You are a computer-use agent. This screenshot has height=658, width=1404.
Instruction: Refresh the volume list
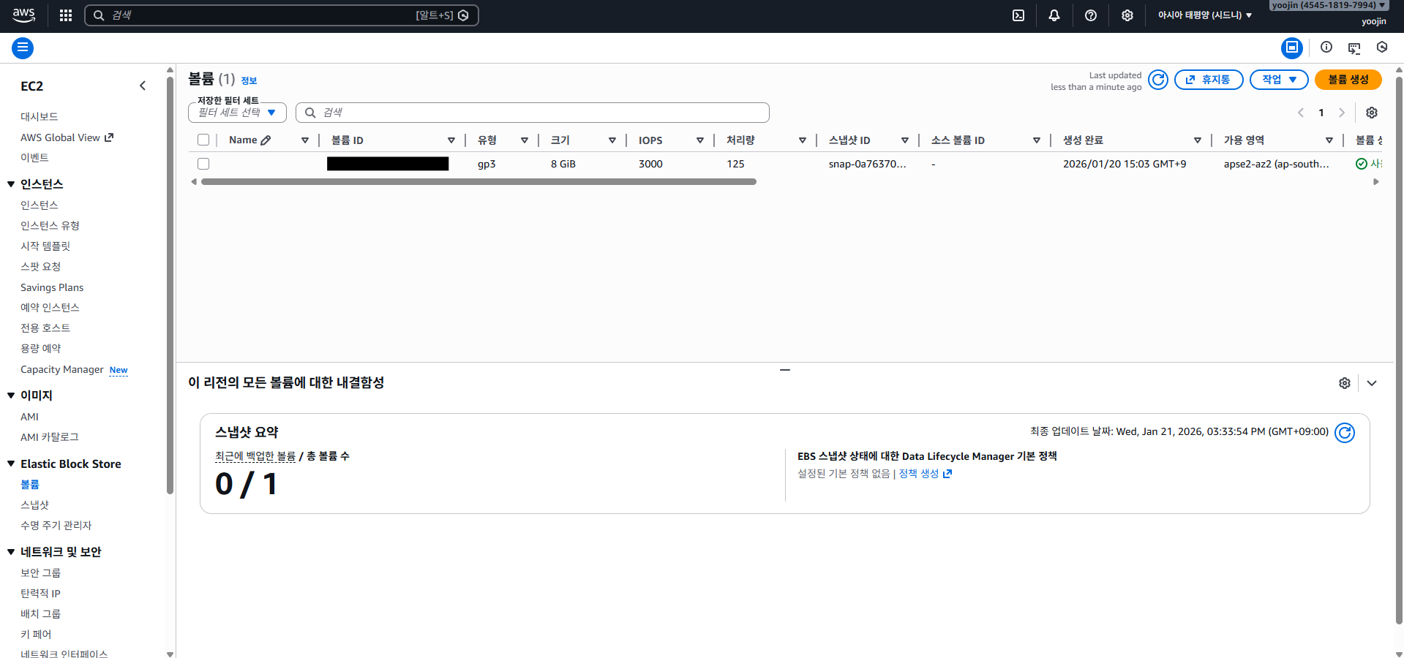[1158, 80]
